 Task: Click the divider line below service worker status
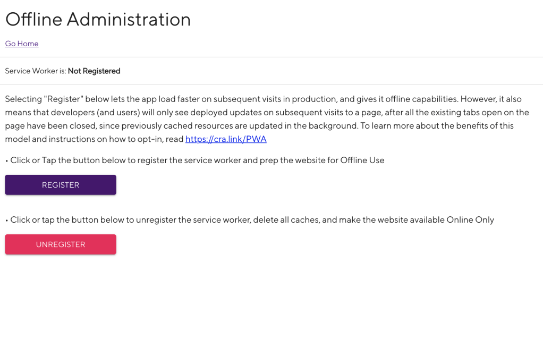coord(271,84)
